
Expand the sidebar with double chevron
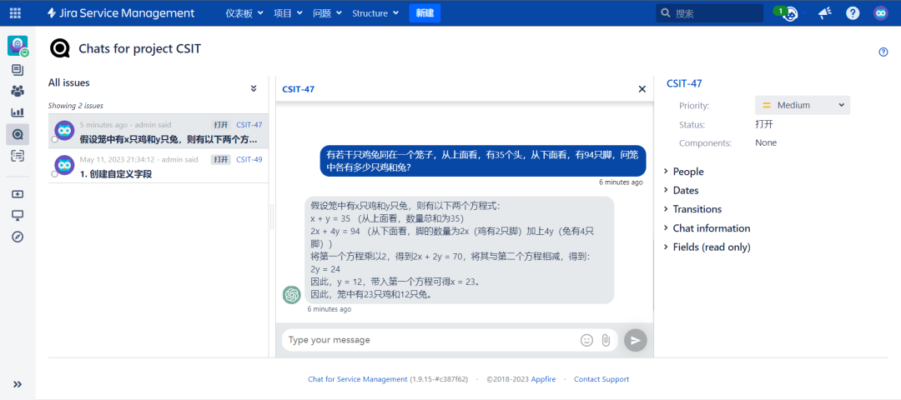18,384
